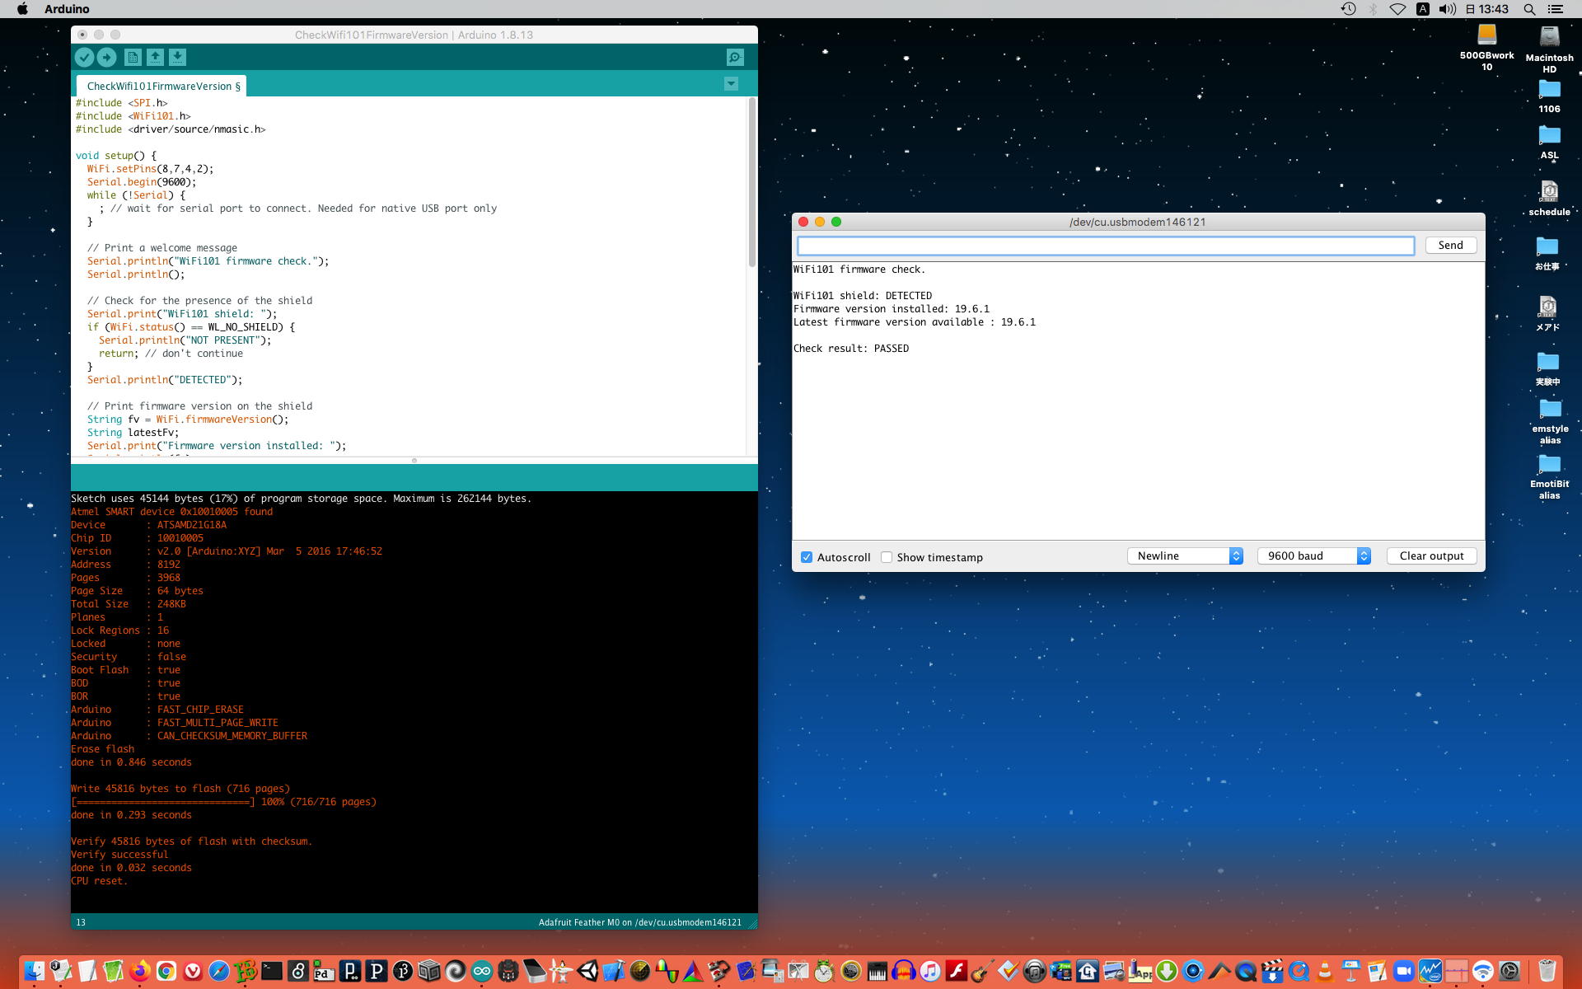This screenshot has height=989, width=1582.
Task: Open the Serial Monitor magnifier icon
Action: point(734,57)
